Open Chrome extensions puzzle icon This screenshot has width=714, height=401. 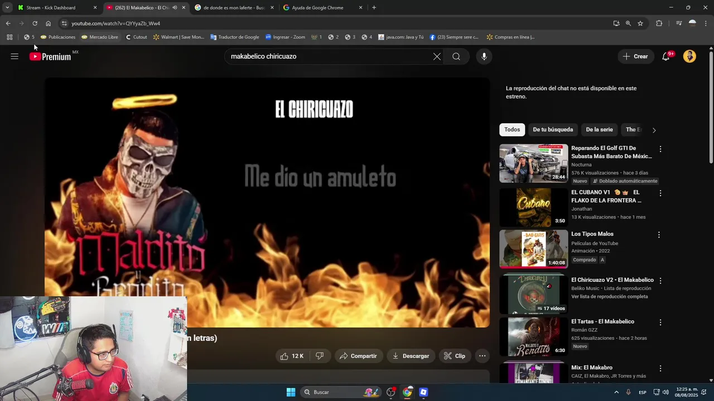[659, 23]
